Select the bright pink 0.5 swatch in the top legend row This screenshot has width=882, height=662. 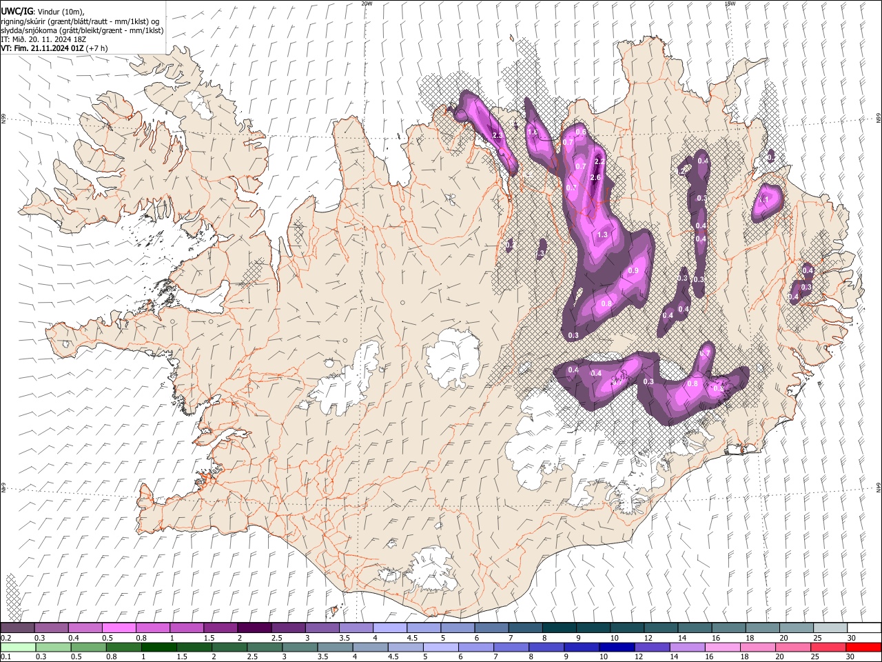pos(119,628)
